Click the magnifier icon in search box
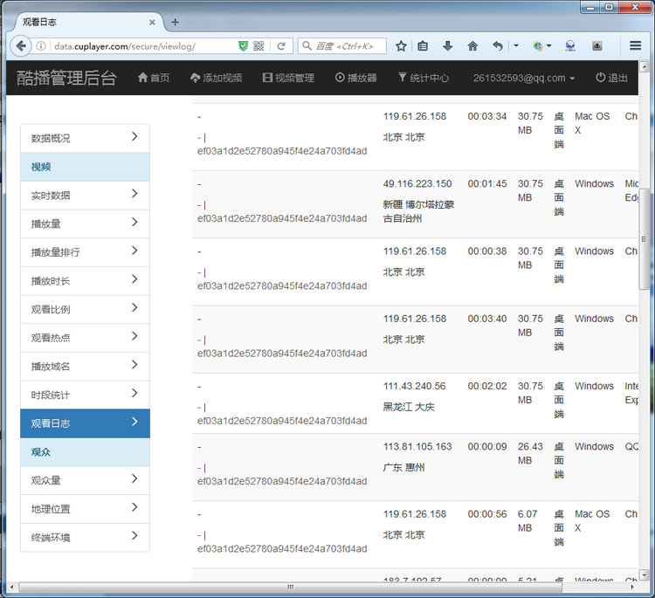655x598 pixels. click(x=307, y=46)
